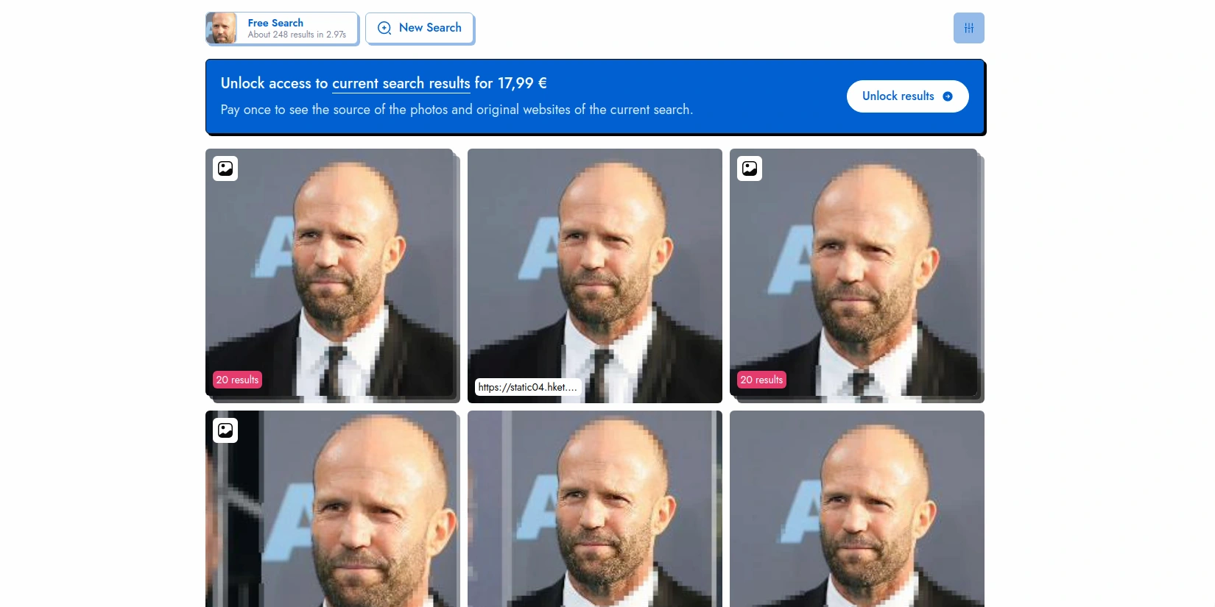Click the arrow icon in Unlock results
This screenshot has width=1215, height=607.
click(x=948, y=96)
